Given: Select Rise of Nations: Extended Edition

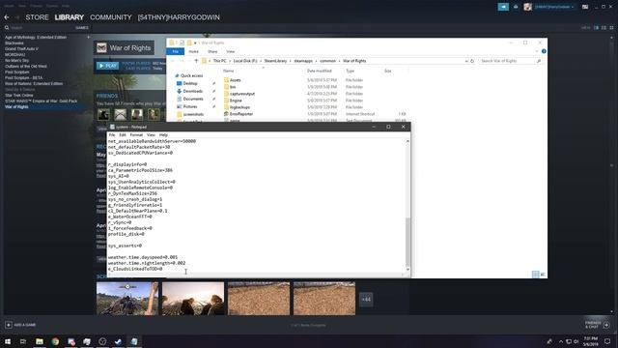Looking at the screenshot, I should (34, 84).
